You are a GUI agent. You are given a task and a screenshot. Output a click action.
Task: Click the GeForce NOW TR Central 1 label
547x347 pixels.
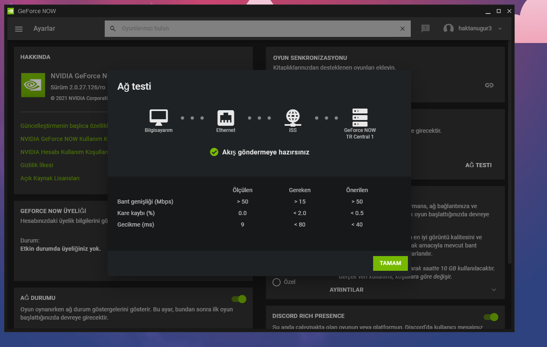pos(360,134)
